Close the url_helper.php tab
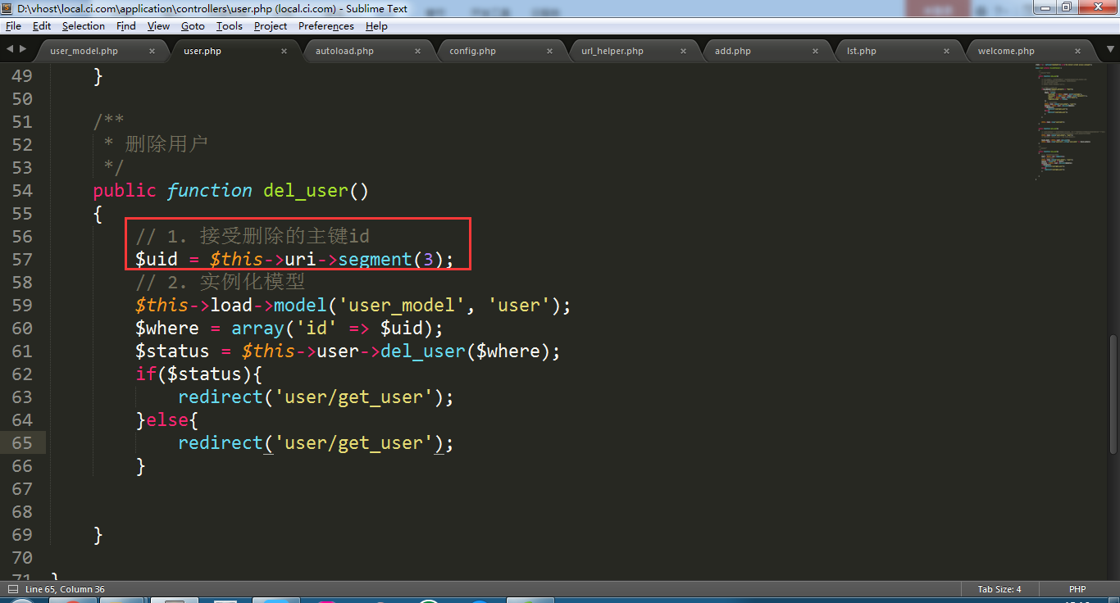 click(683, 51)
